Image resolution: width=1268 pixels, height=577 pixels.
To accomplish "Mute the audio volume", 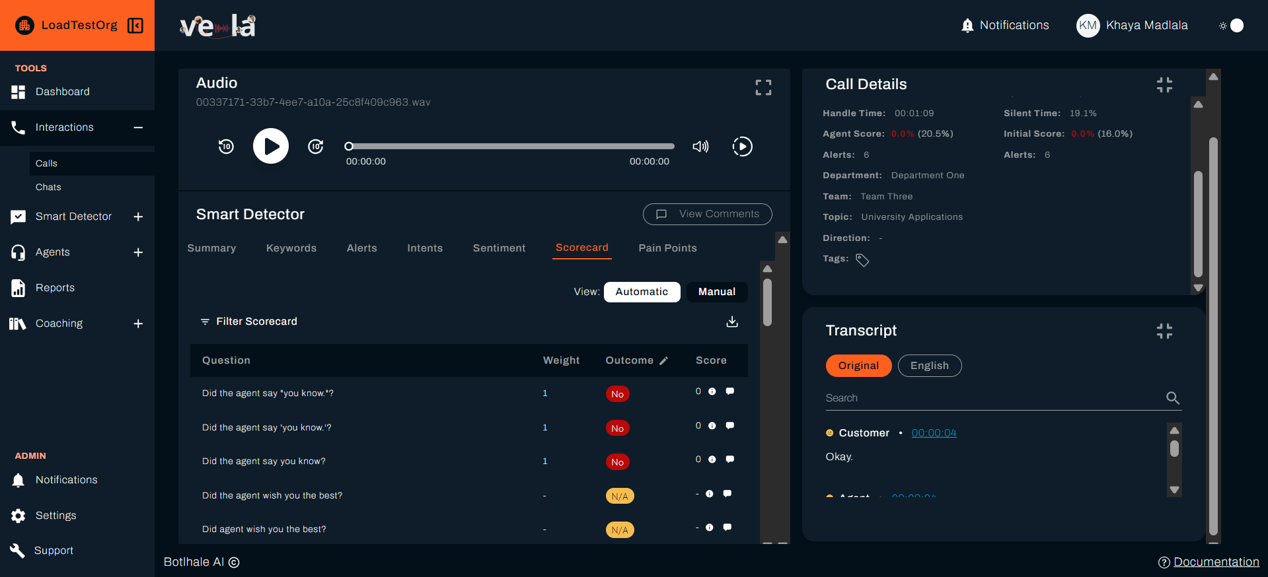I will [x=700, y=147].
